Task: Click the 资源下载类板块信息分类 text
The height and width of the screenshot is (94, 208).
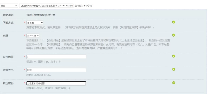Action: [x=41, y=15]
